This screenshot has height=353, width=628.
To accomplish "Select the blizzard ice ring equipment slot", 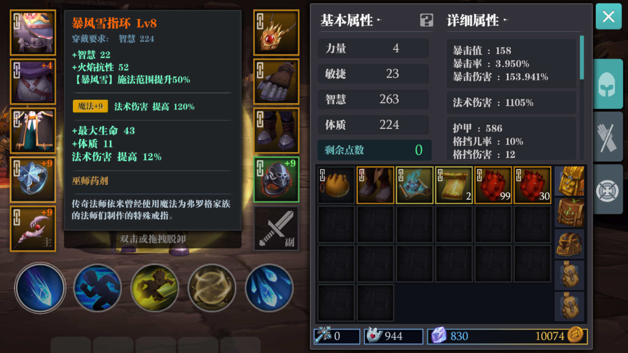I will (x=33, y=179).
